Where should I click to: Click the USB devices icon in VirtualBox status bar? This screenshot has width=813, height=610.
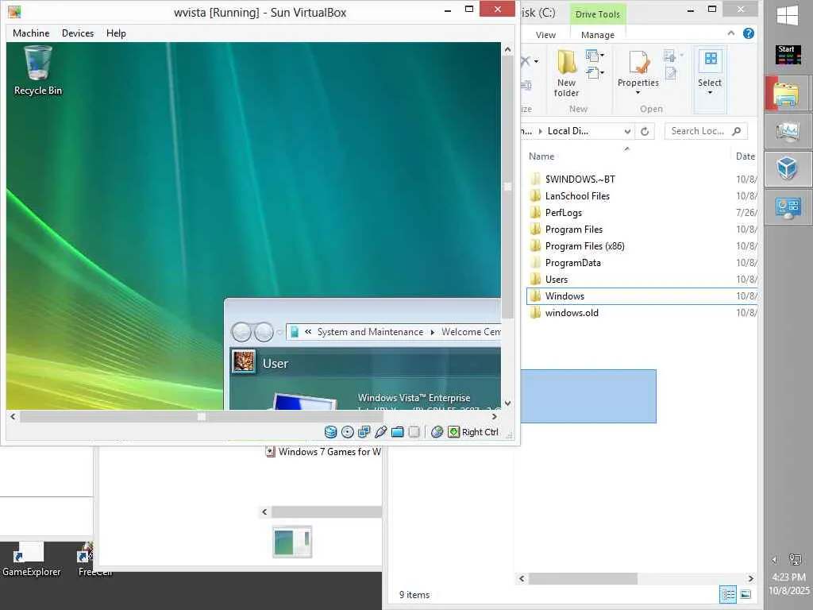[380, 431]
